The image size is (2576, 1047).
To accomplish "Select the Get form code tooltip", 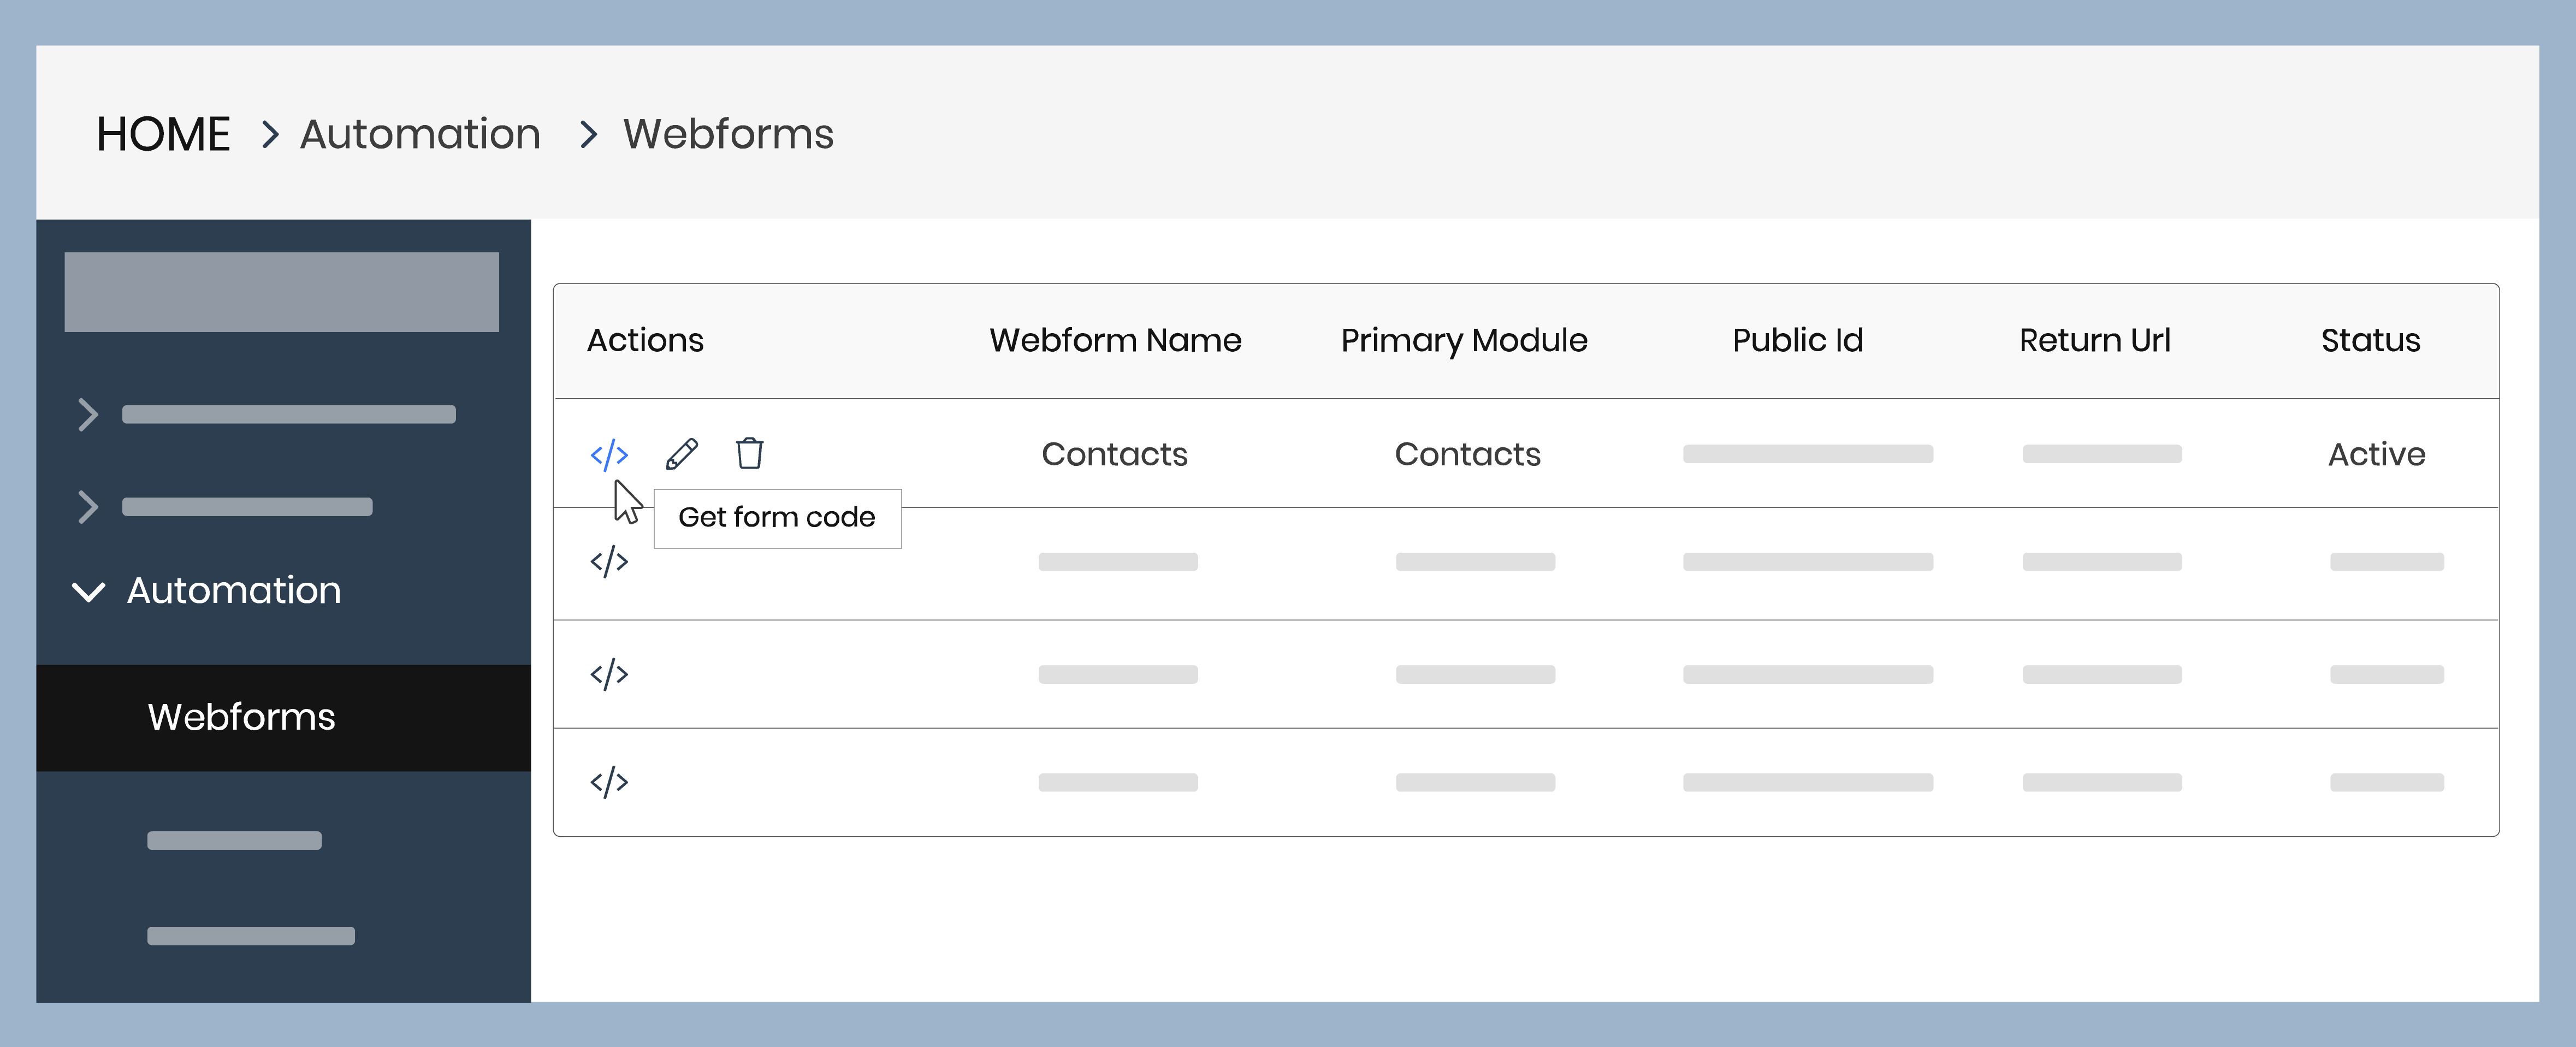I will coord(777,518).
